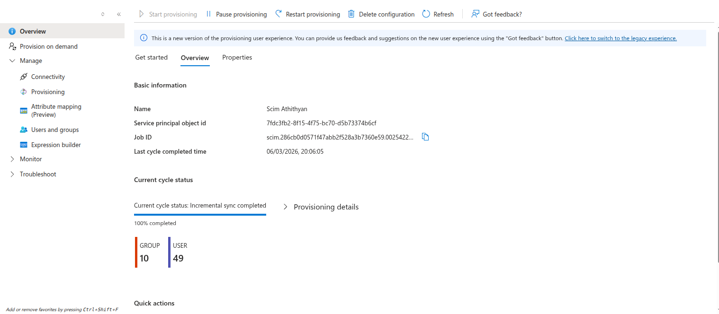Click 'Current cycle status: Incremental sync completed'

pyautogui.click(x=200, y=206)
